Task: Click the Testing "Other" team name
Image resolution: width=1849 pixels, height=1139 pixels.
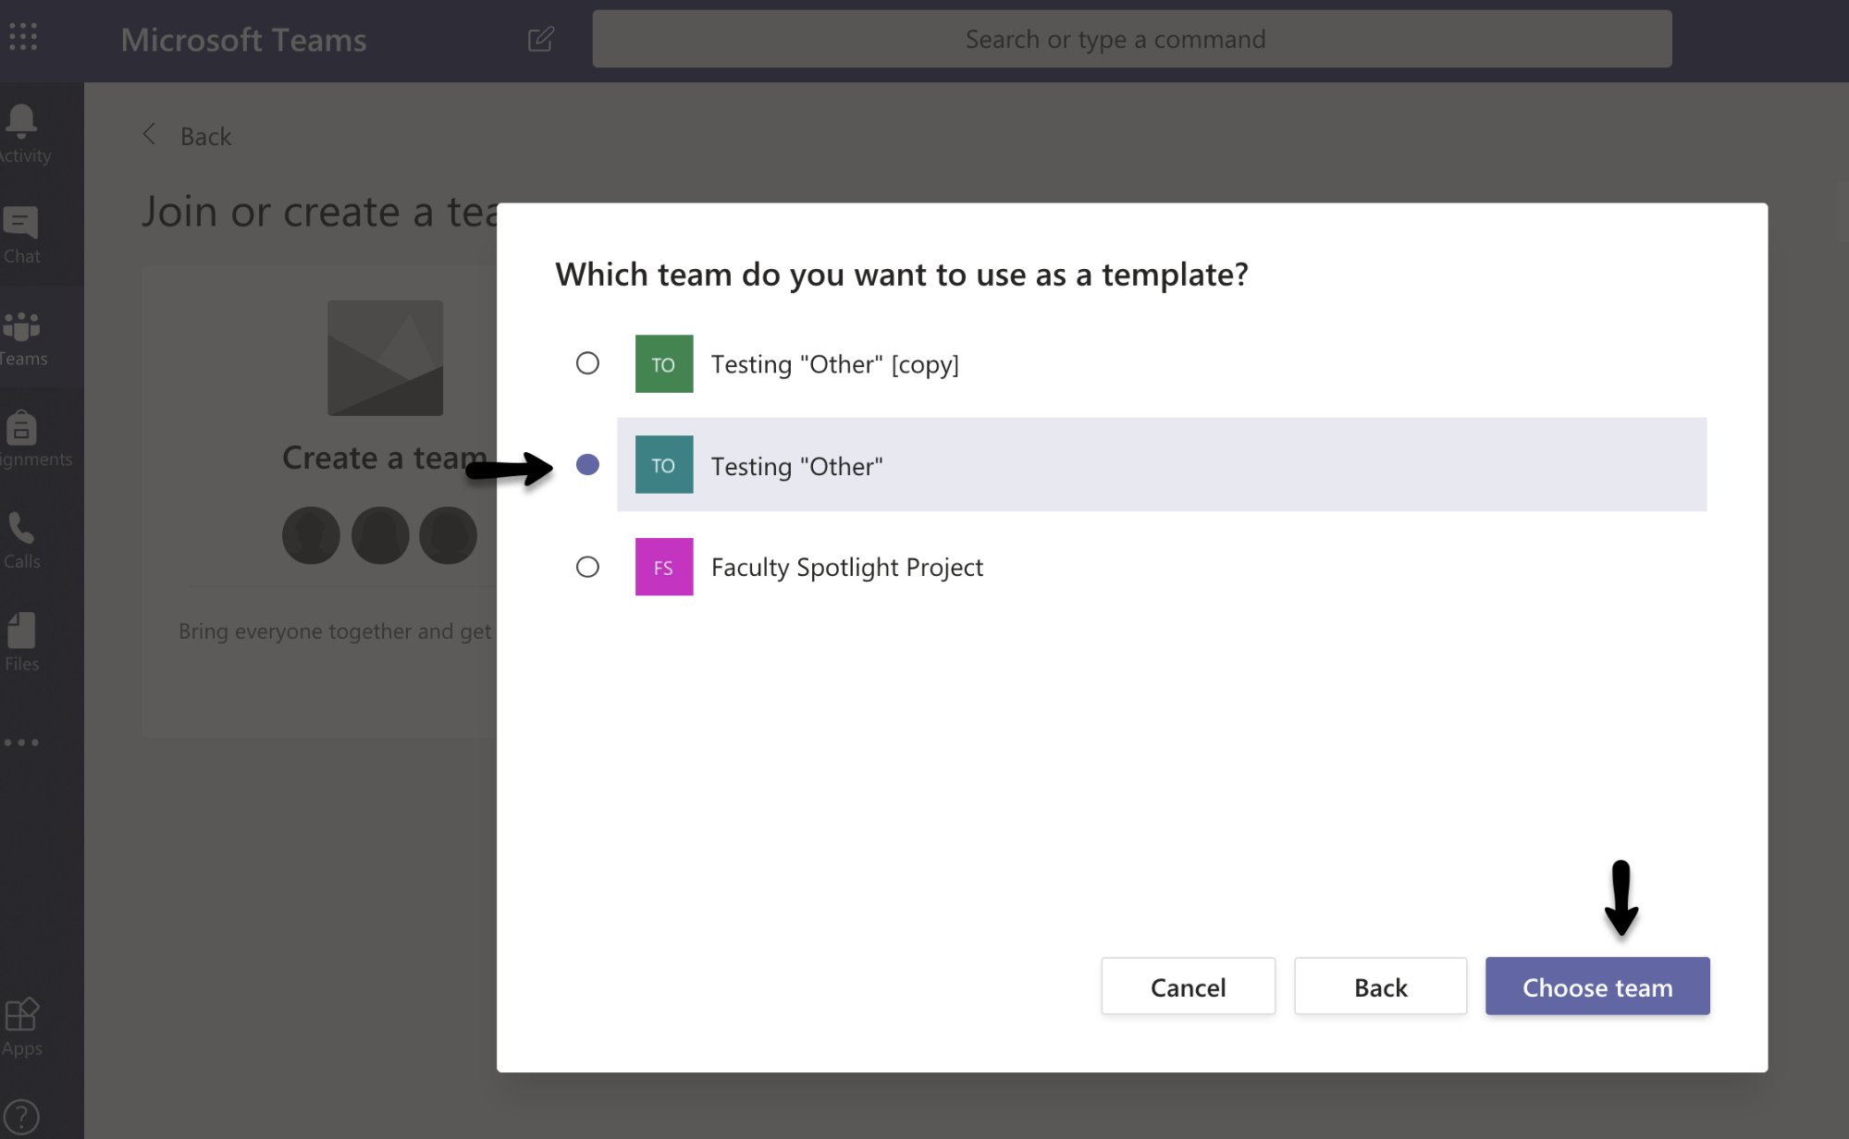Action: (796, 466)
